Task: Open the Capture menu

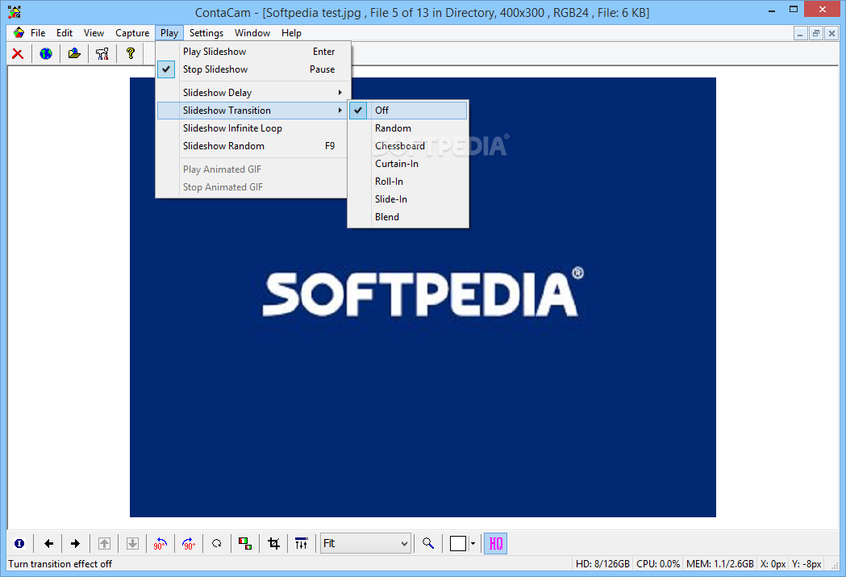Action: point(132,33)
